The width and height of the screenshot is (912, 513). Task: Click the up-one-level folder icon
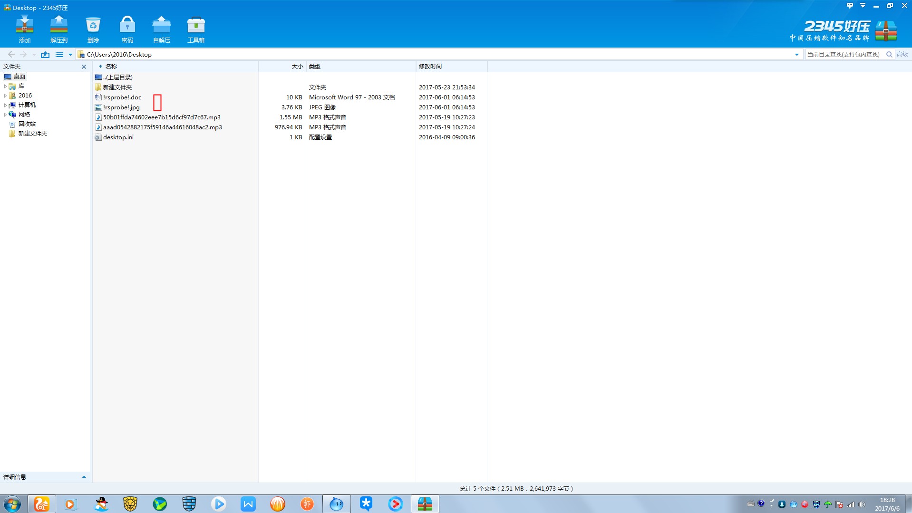pyautogui.click(x=45, y=55)
